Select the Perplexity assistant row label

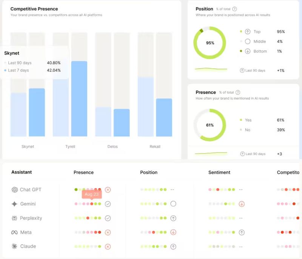(x=31, y=218)
